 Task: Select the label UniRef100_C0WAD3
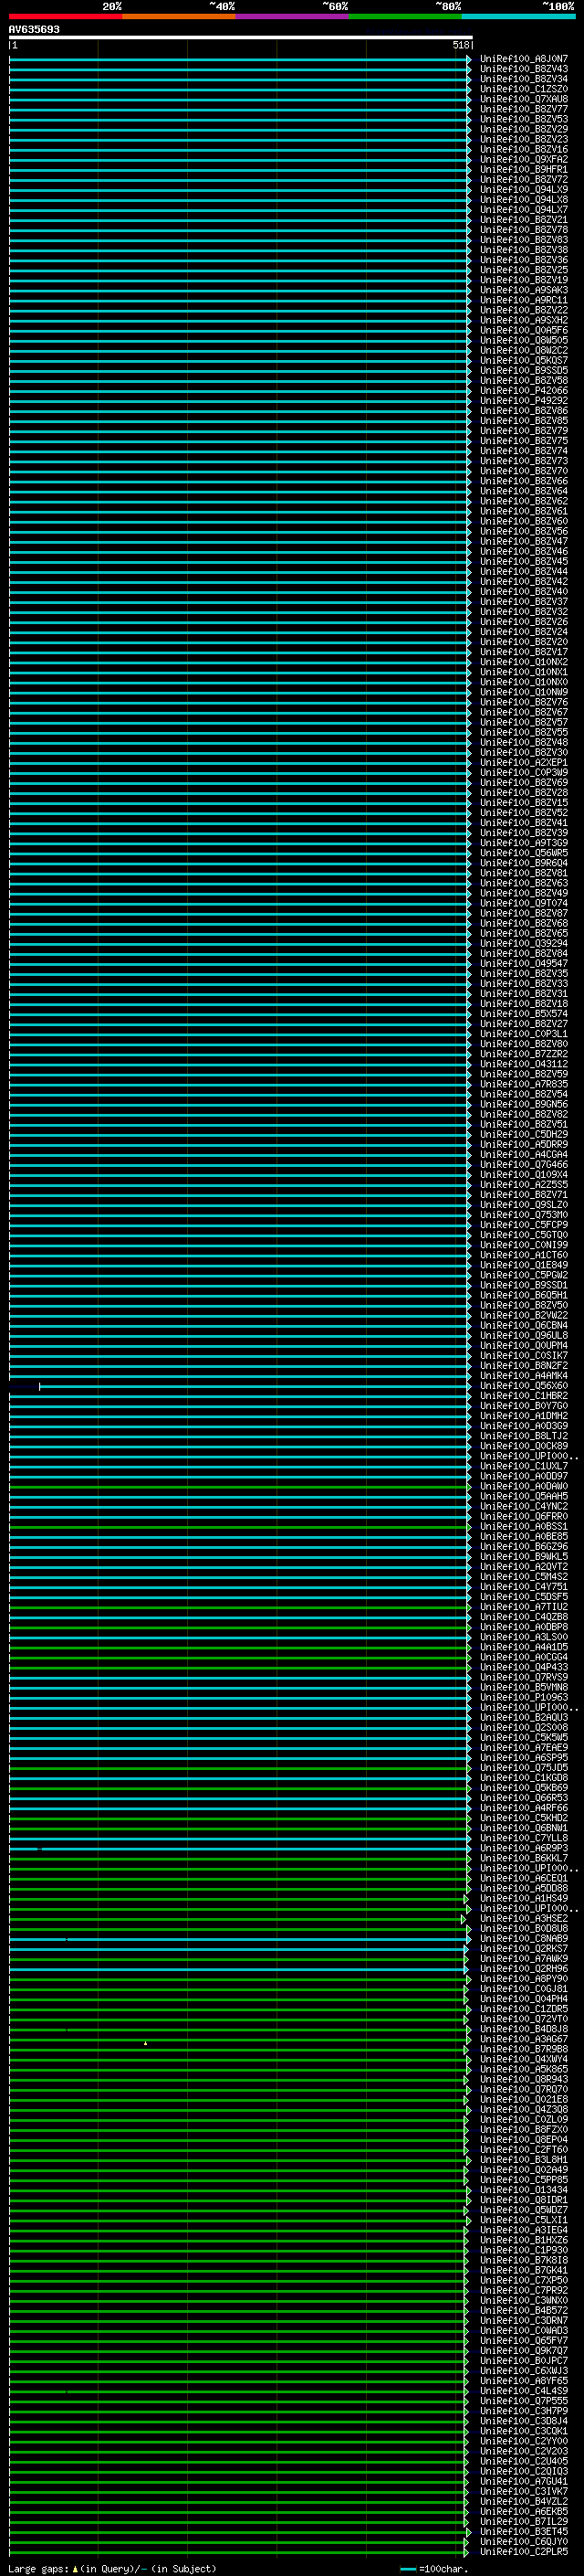(524, 2330)
